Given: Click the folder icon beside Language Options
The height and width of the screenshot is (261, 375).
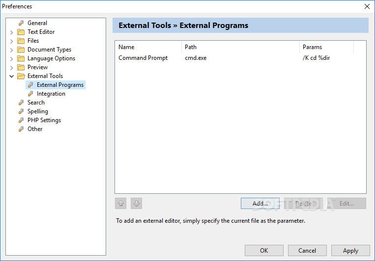Looking at the screenshot, I should click(21, 58).
